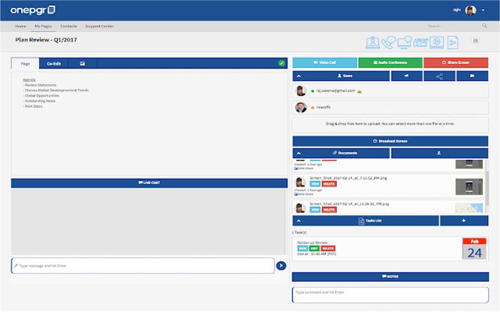
Task: Share the page using the share-file toolbar icon
Action: 451,43
